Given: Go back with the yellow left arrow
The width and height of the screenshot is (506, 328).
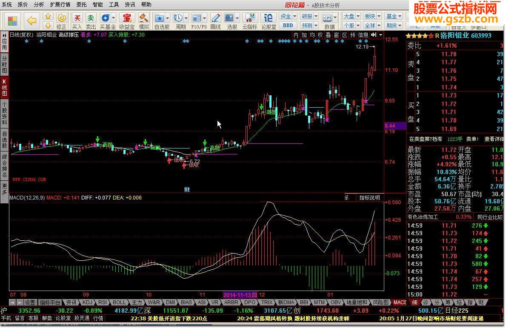Looking at the screenshot, I should coord(31,21).
